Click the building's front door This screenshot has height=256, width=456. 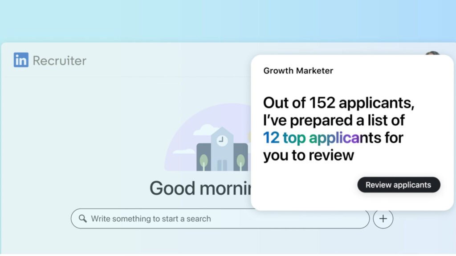[222, 165]
